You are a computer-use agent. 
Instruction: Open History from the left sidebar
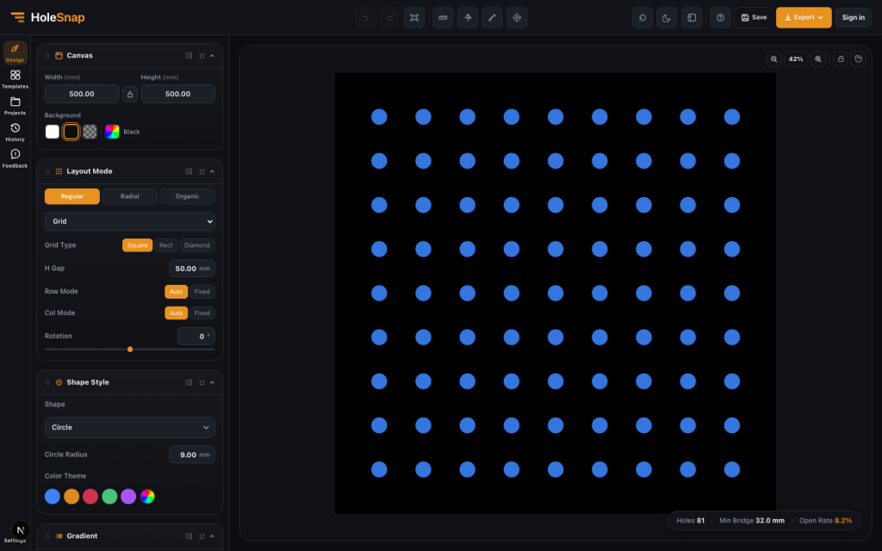(16, 132)
